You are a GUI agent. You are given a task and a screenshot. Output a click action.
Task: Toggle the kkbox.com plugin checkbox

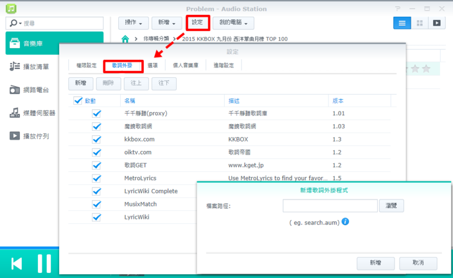click(96, 140)
